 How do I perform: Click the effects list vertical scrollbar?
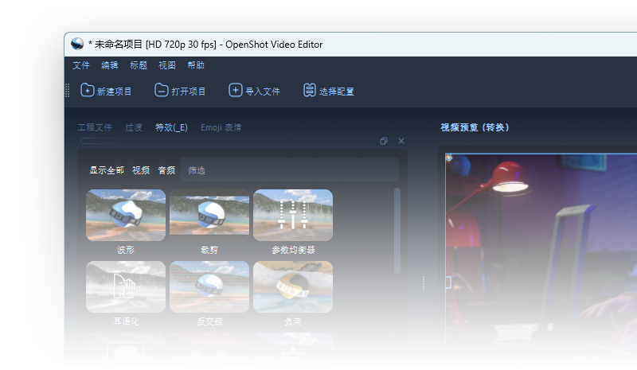click(397, 230)
